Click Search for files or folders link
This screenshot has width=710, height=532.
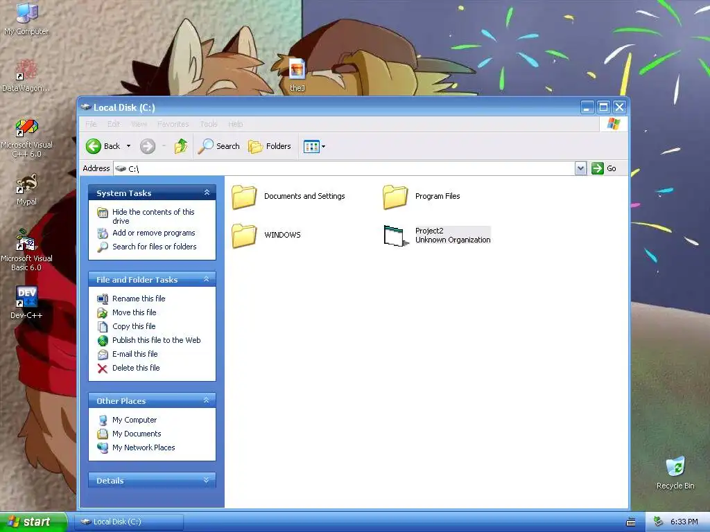click(x=155, y=247)
